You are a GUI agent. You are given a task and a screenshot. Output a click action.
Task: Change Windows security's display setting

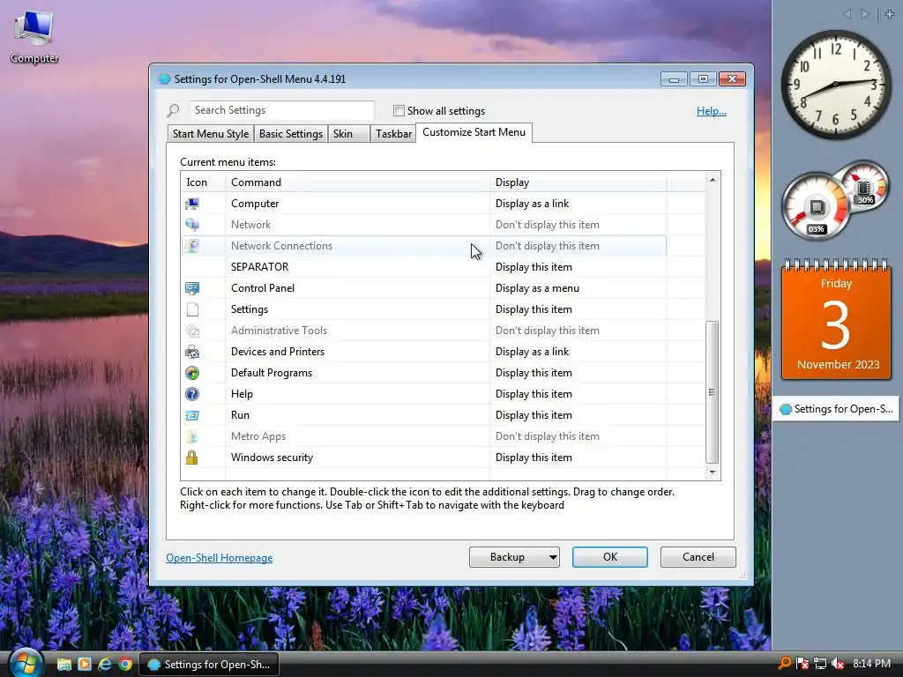pos(534,458)
